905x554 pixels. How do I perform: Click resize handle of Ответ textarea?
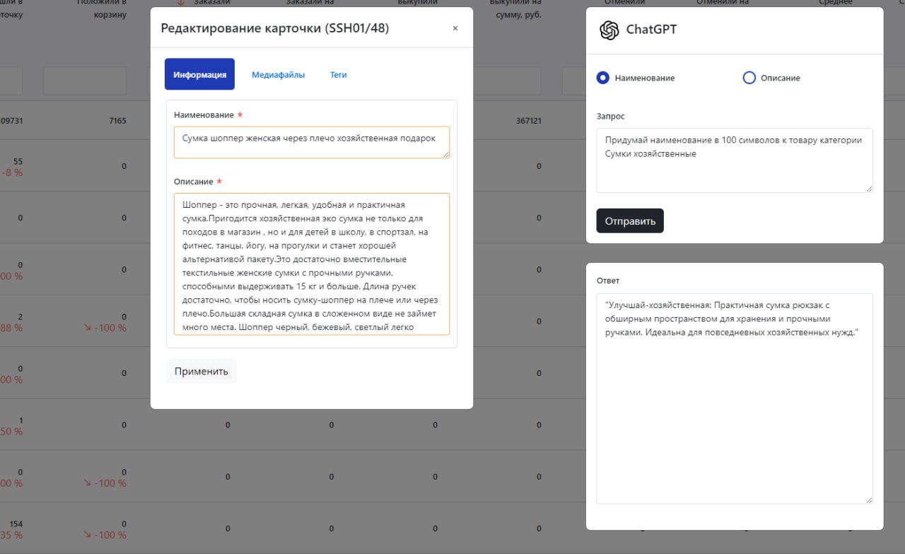click(869, 500)
